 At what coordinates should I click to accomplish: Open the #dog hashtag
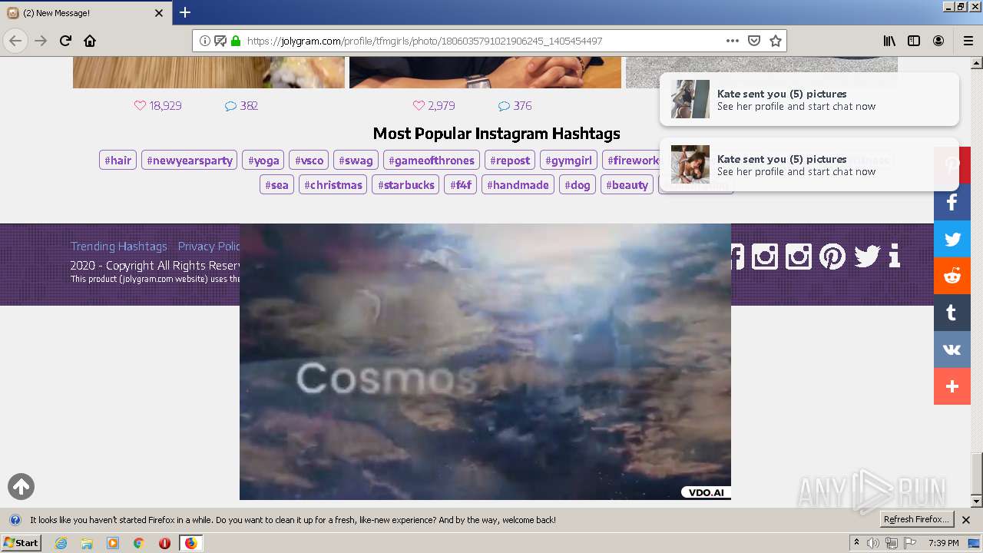578,184
